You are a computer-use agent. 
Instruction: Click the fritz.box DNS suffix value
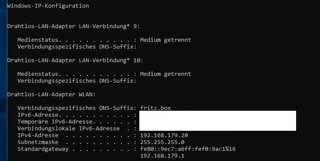point(156,108)
